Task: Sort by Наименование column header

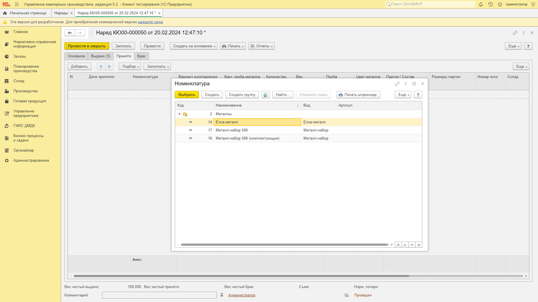Action: 257,105
